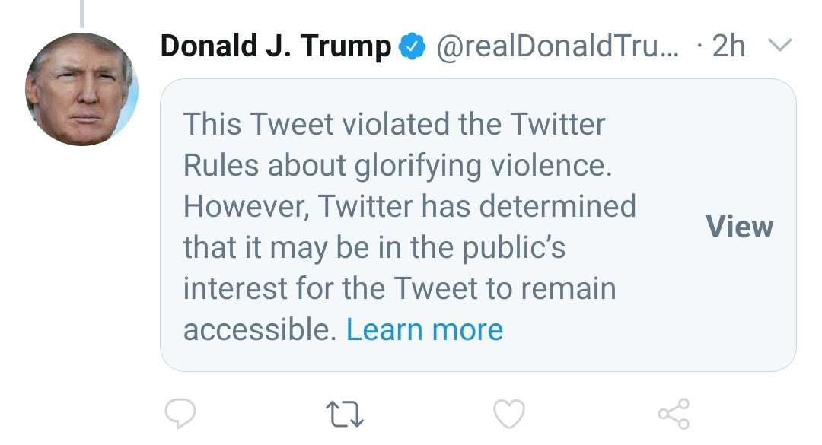This screenshot has height=445, width=822.
Task: Expand the tweet options chevron
Action: 780,45
